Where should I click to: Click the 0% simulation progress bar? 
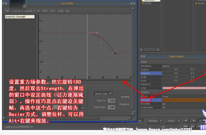(163, 127)
